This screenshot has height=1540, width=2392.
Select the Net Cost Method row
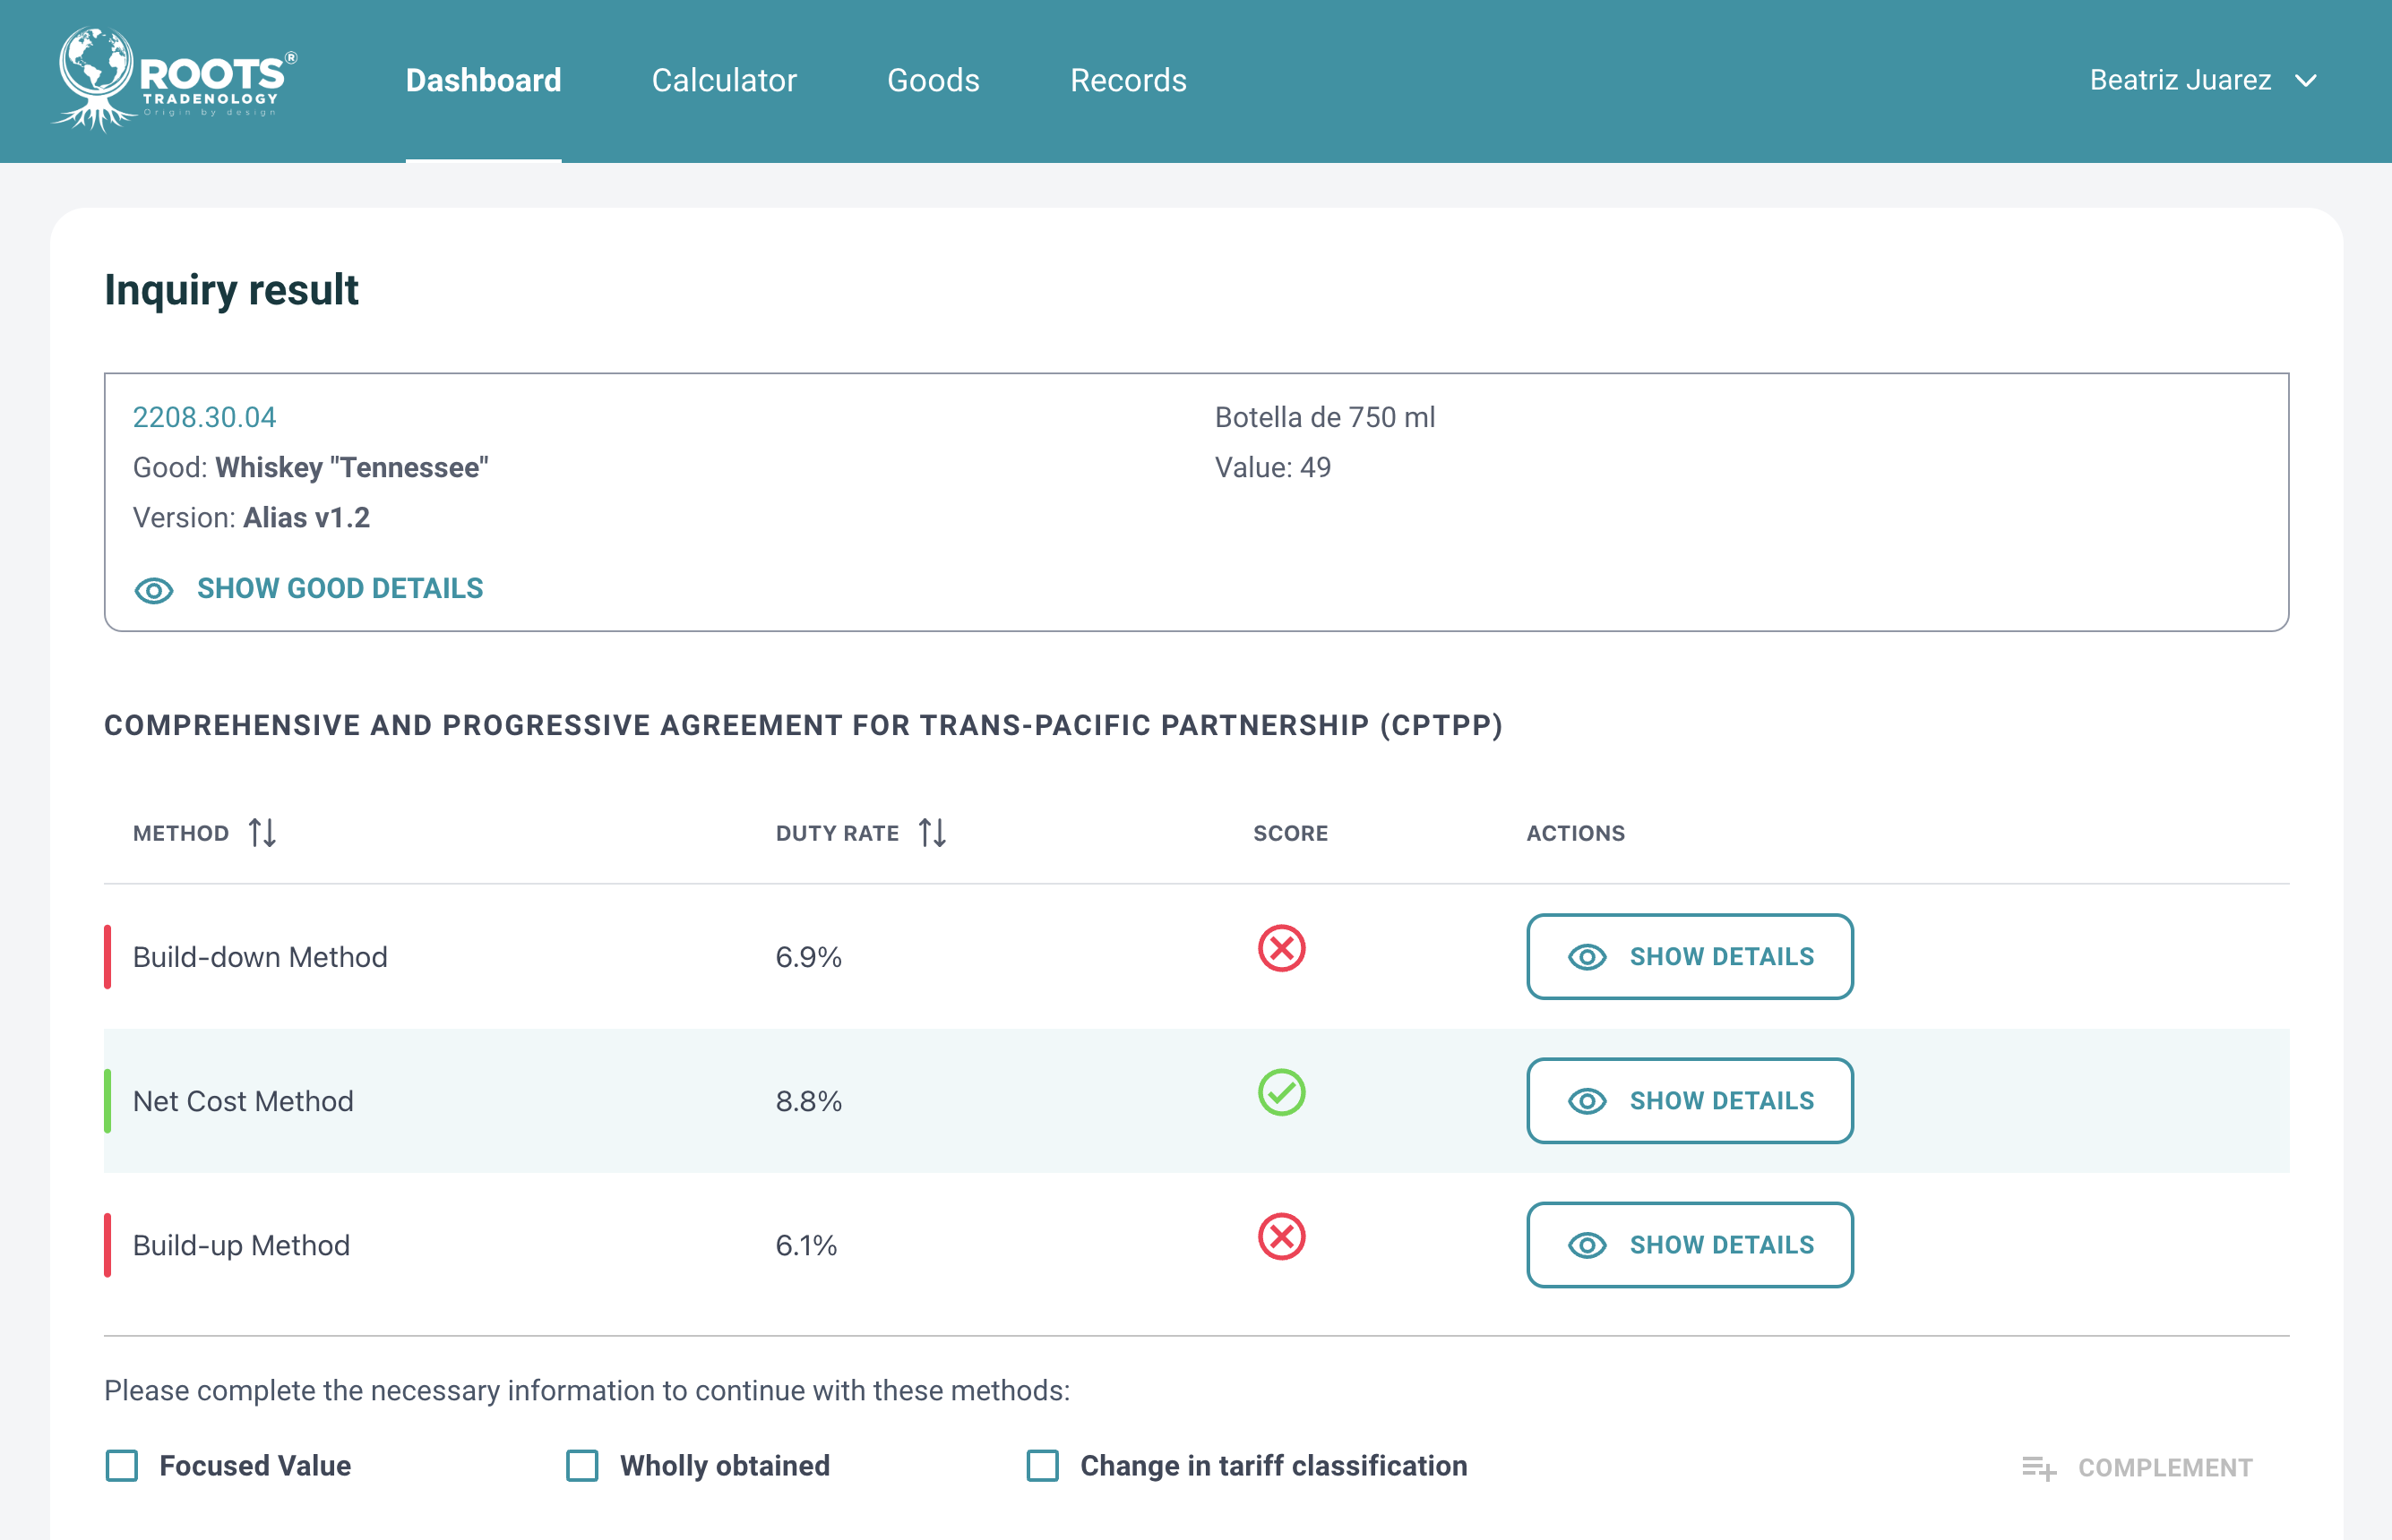click(x=243, y=1101)
